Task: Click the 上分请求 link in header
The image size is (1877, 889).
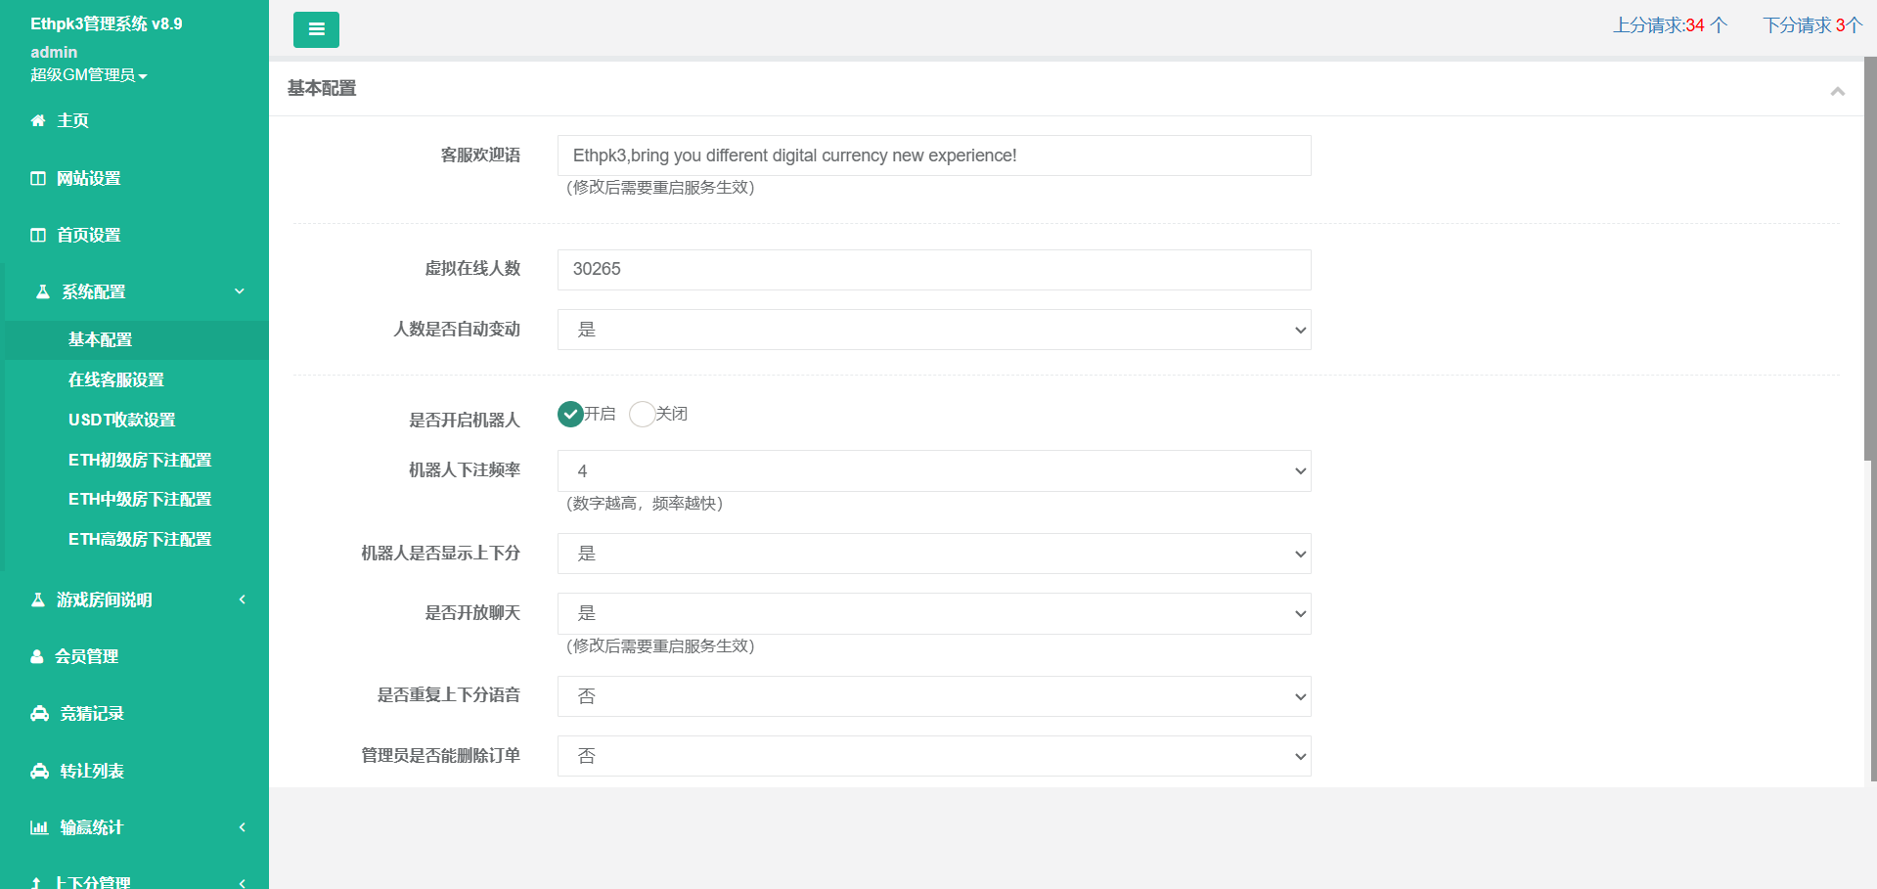Action: (x=1670, y=25)
